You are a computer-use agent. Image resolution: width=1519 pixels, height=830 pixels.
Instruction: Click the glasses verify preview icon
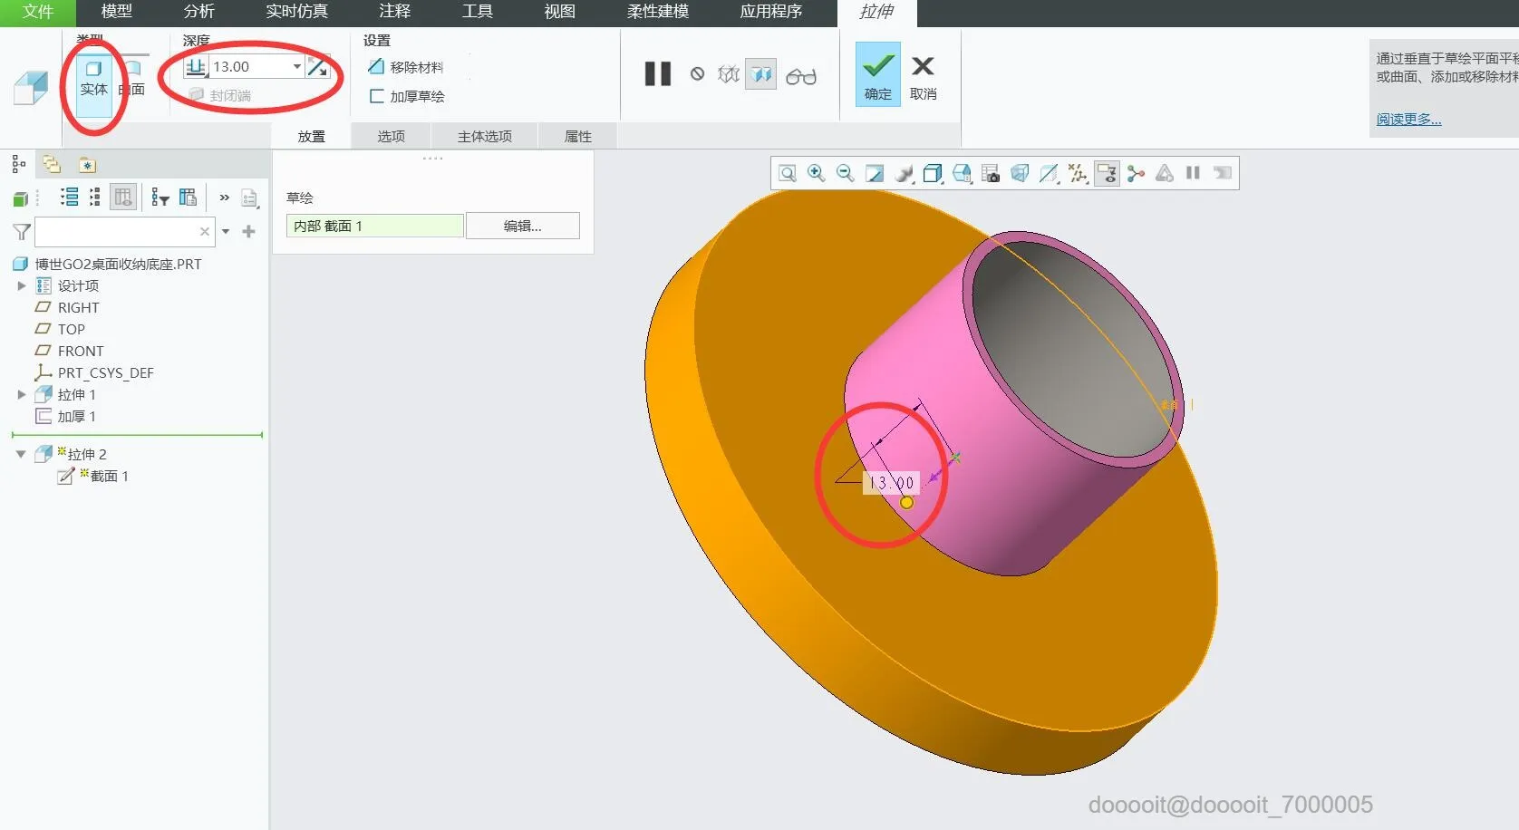[x=800, y=76]
